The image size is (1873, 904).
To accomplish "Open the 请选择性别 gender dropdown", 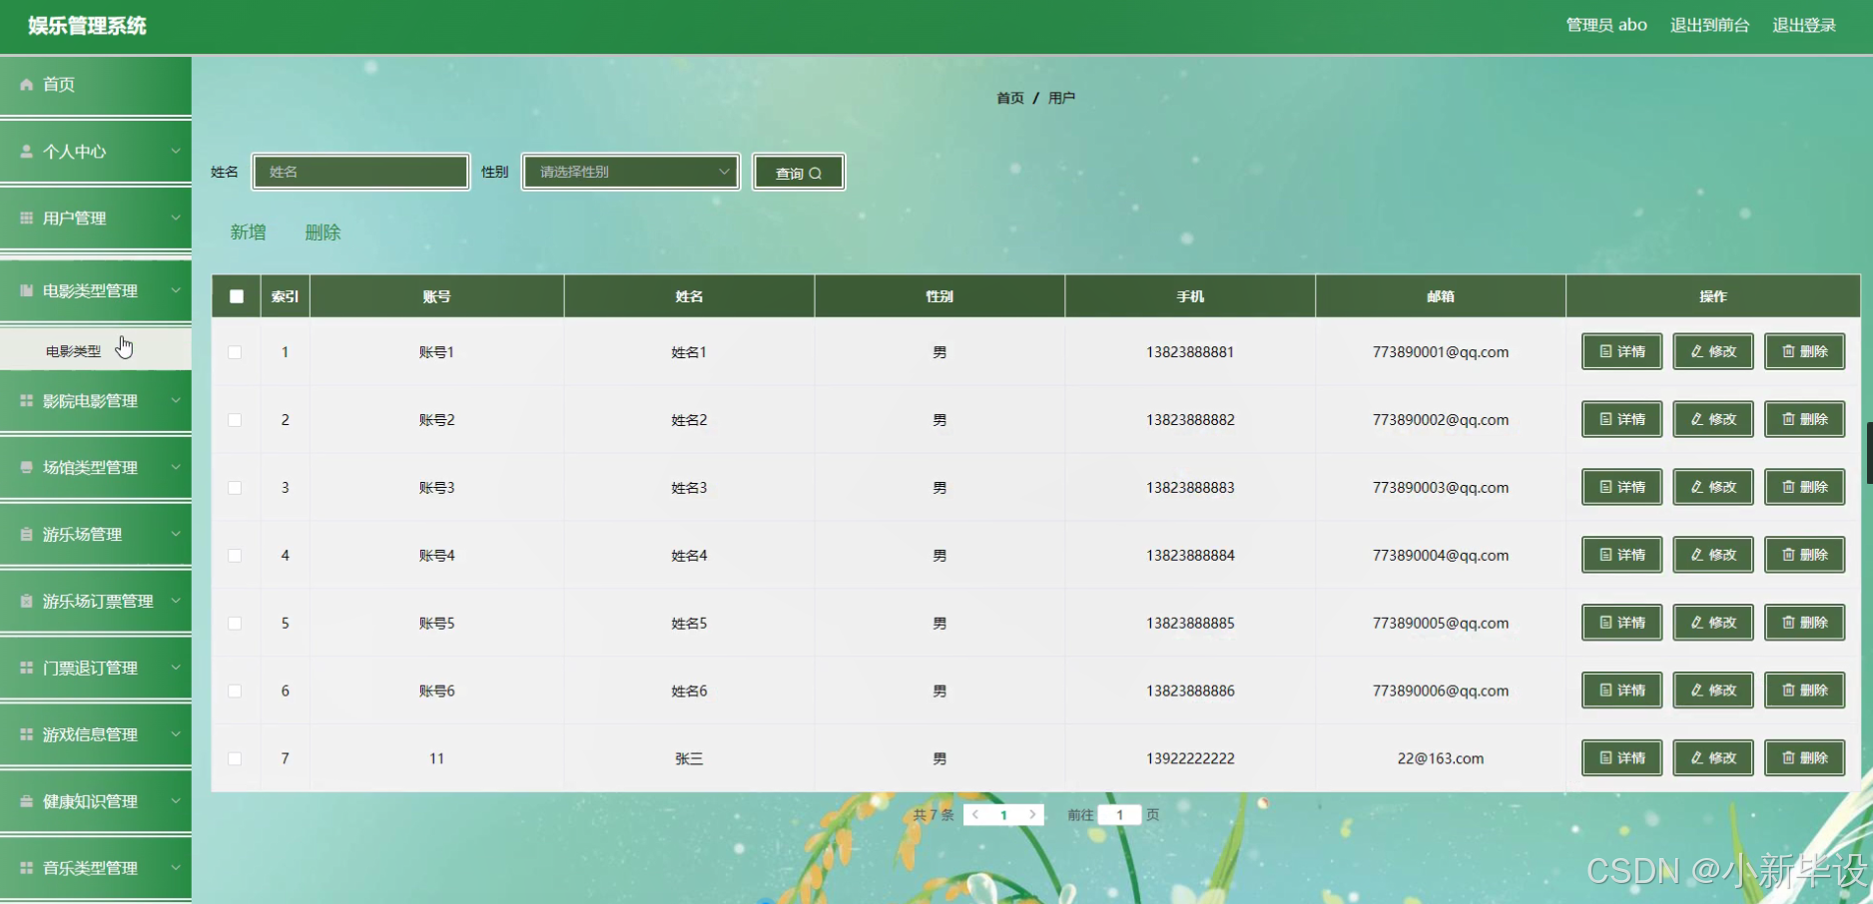I will [x=630, y=172].
